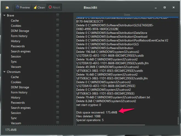This screenshot has height=136, width=181.
Task: Toggle the Chromium group checkbox
Action: click(x=58, y=71)
